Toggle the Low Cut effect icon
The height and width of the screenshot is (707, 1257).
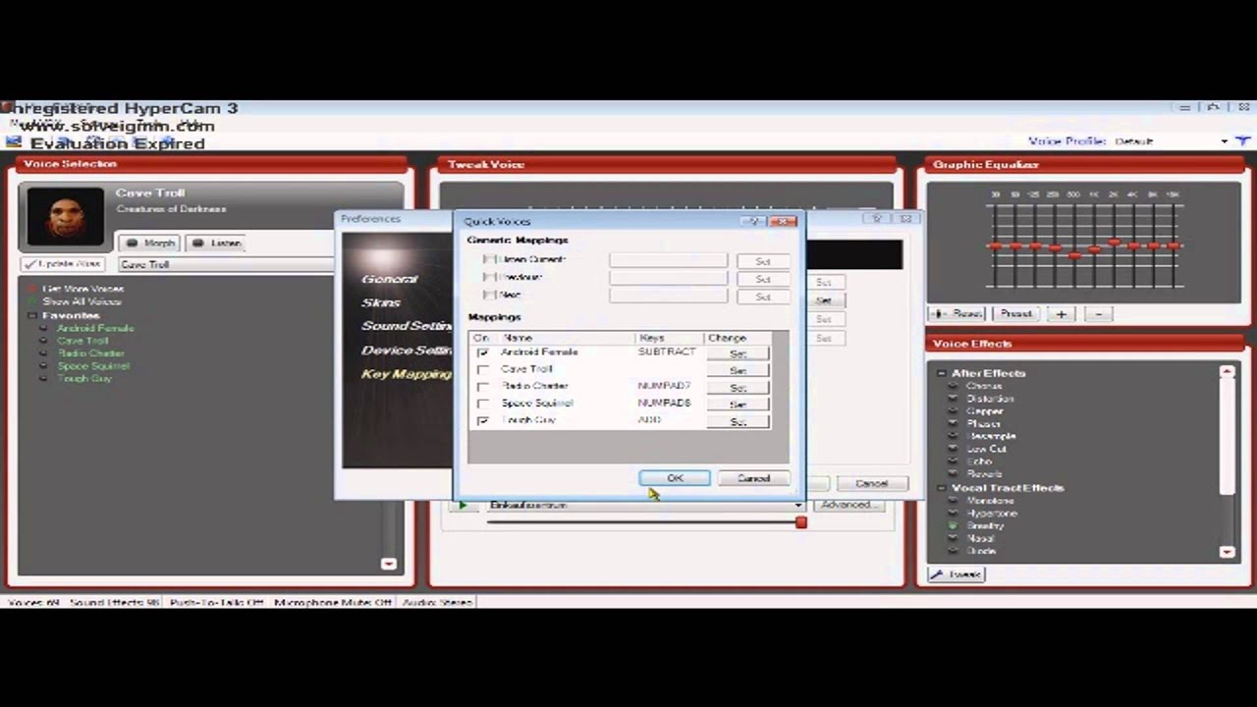[953, 449]
